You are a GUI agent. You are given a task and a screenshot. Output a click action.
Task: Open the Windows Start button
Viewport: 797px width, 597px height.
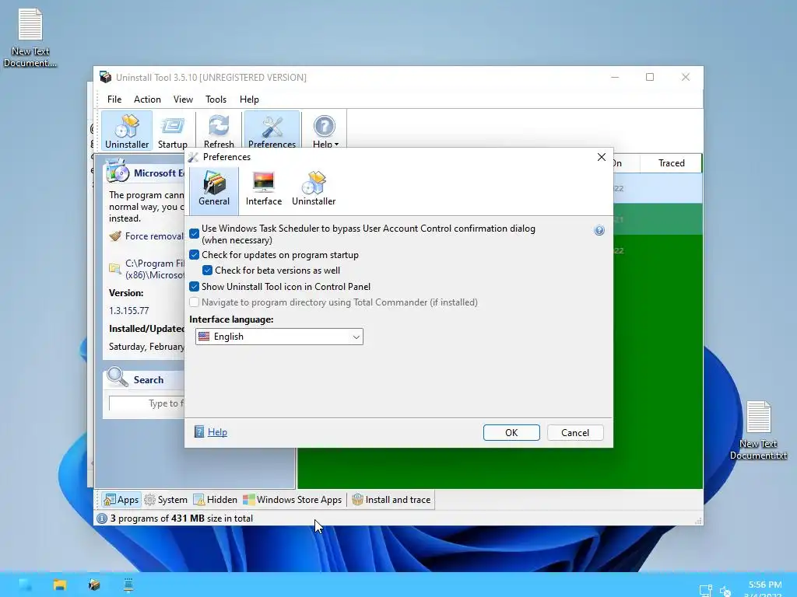tap(26, 585)
